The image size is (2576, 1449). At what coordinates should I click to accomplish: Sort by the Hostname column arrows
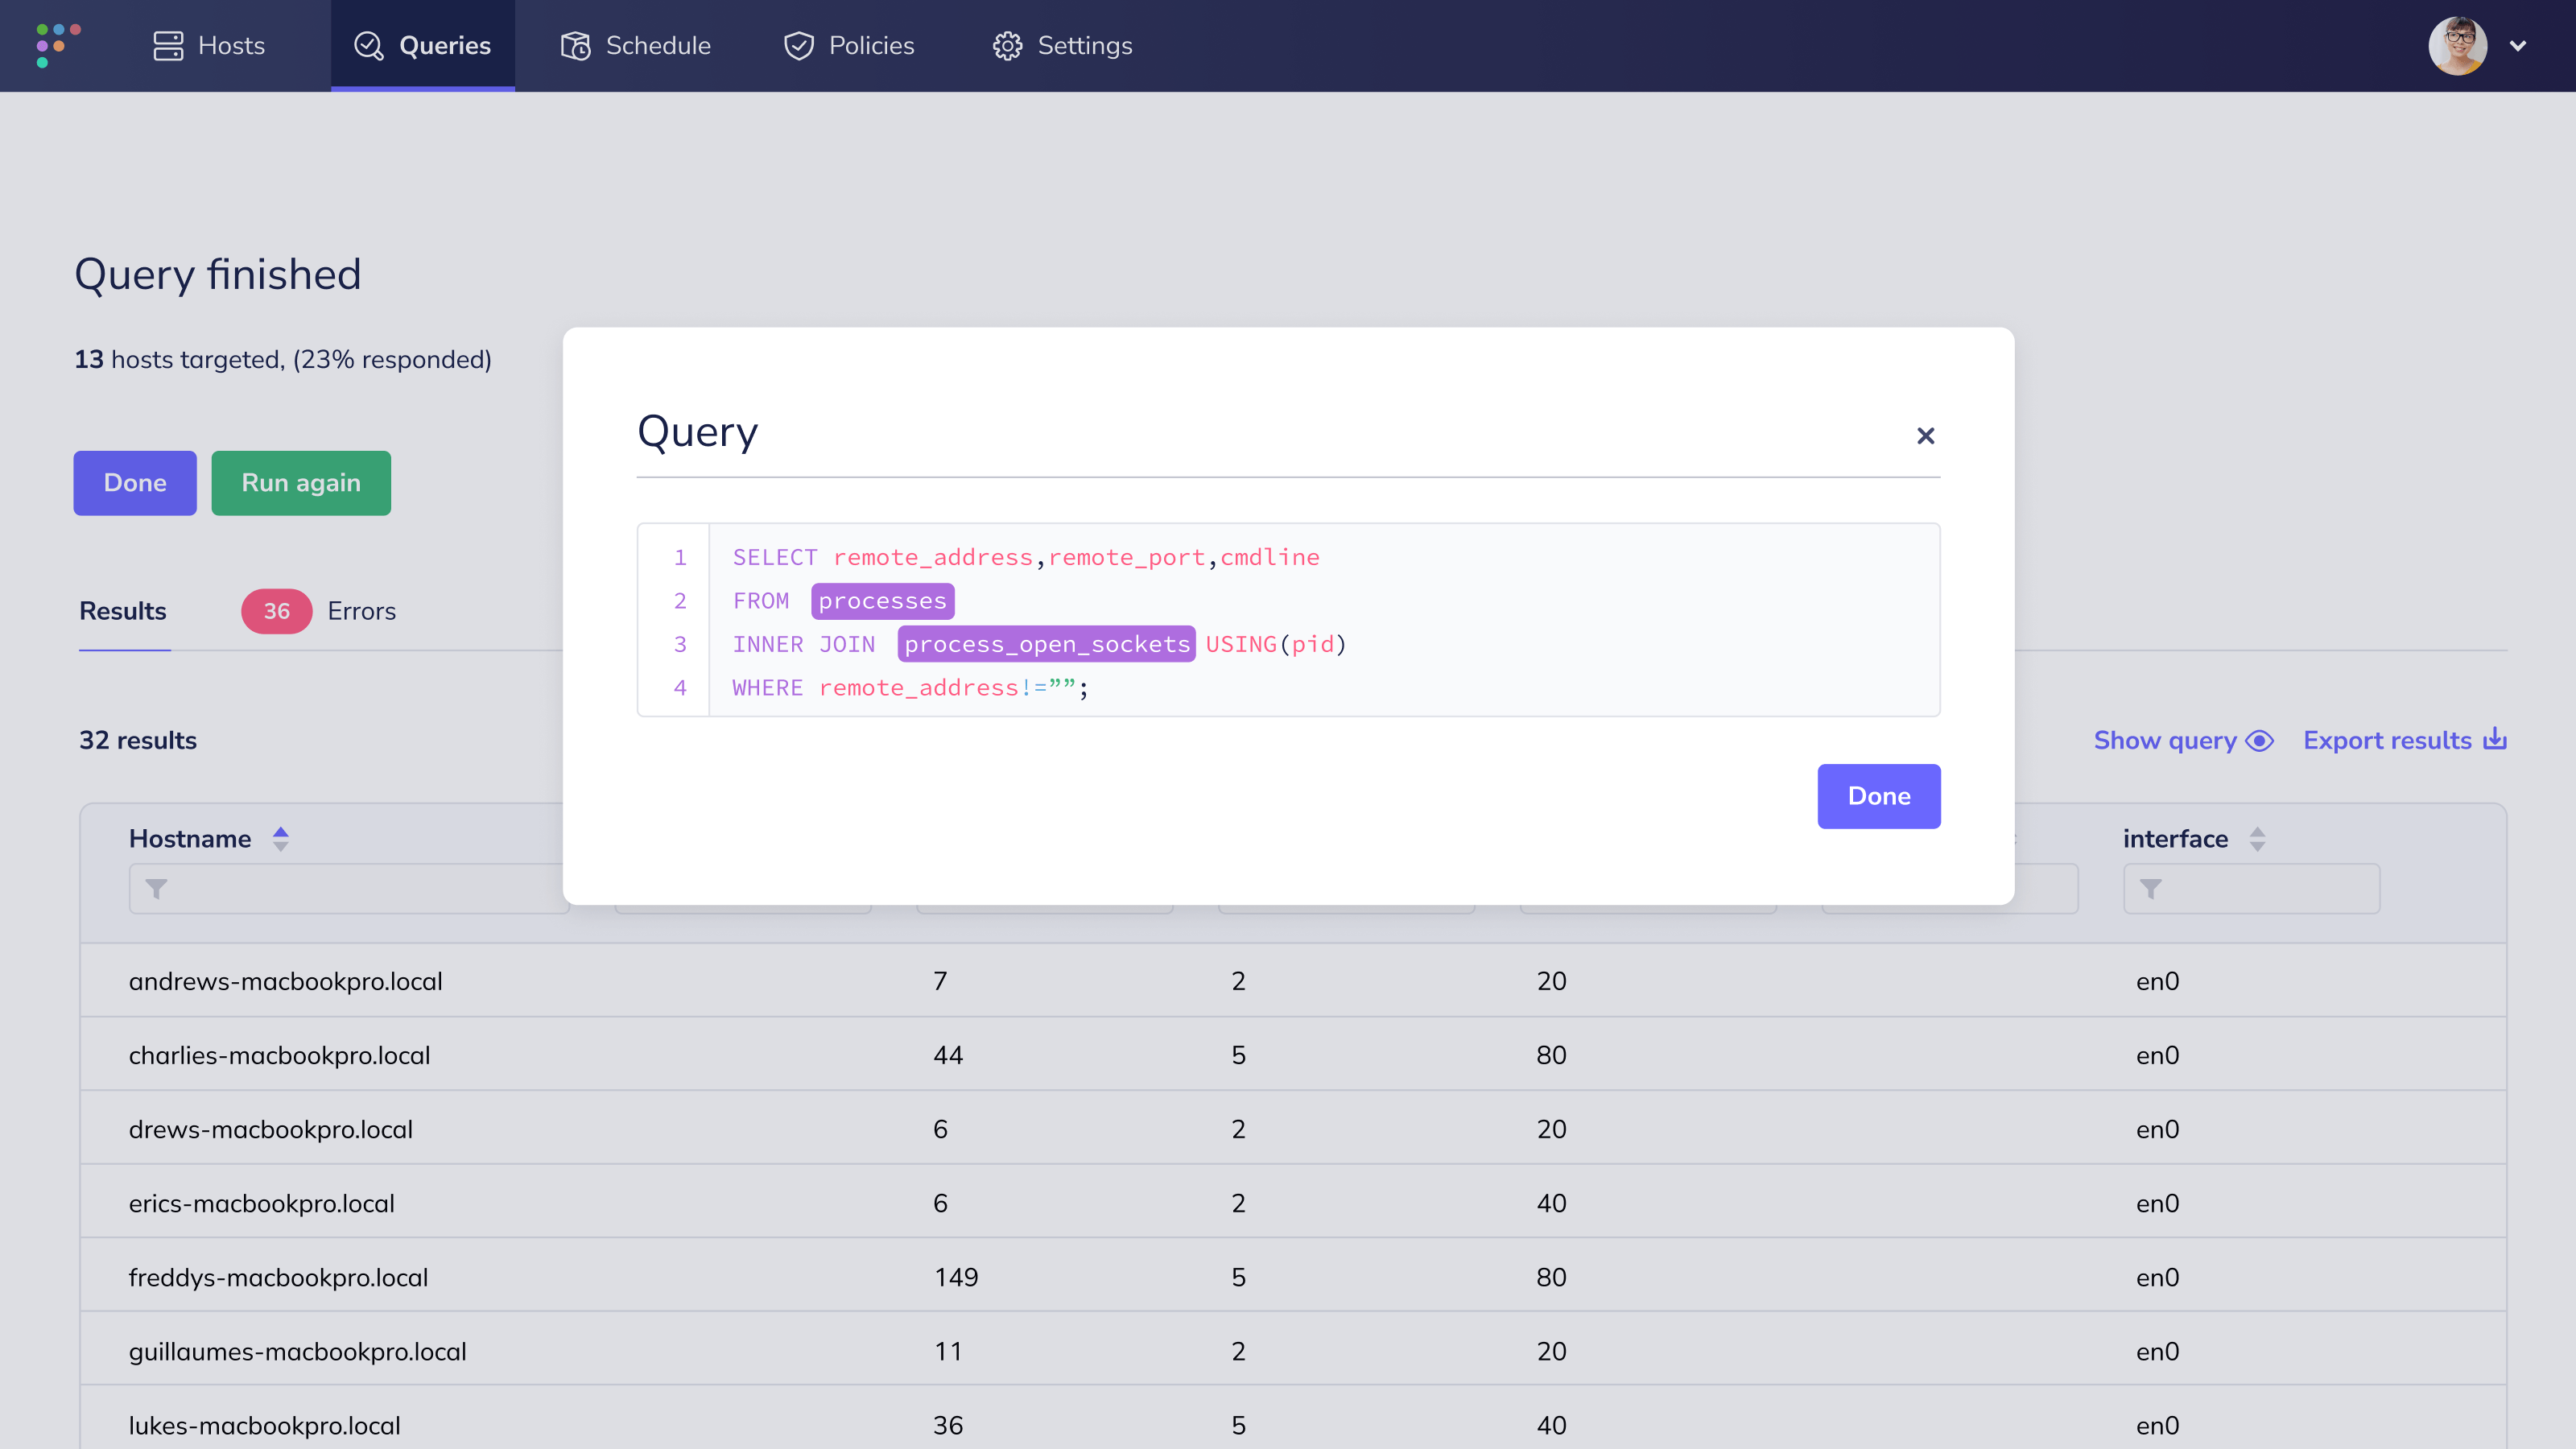coord(281,839)
